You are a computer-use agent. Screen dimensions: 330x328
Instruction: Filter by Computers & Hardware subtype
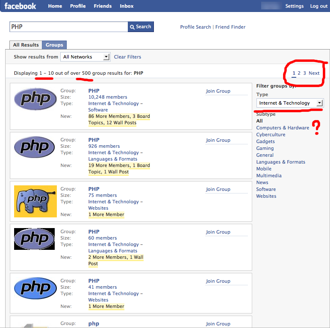point(283,128)
